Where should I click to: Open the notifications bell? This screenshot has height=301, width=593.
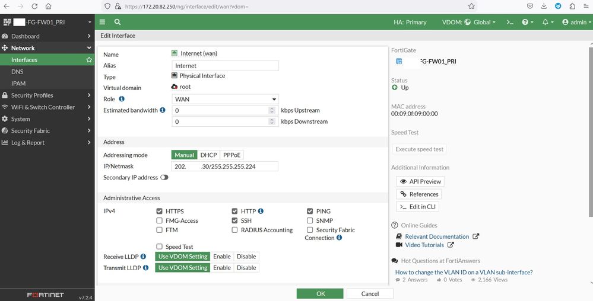coord(548,23)
